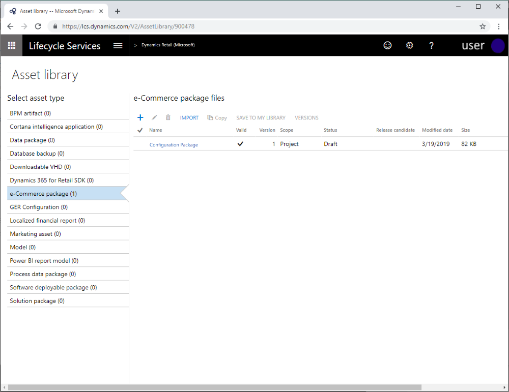Viewport: 509px width, 392px height.
Task: Select the Configuration Package row checkbox
Action: tap(139, 144)
